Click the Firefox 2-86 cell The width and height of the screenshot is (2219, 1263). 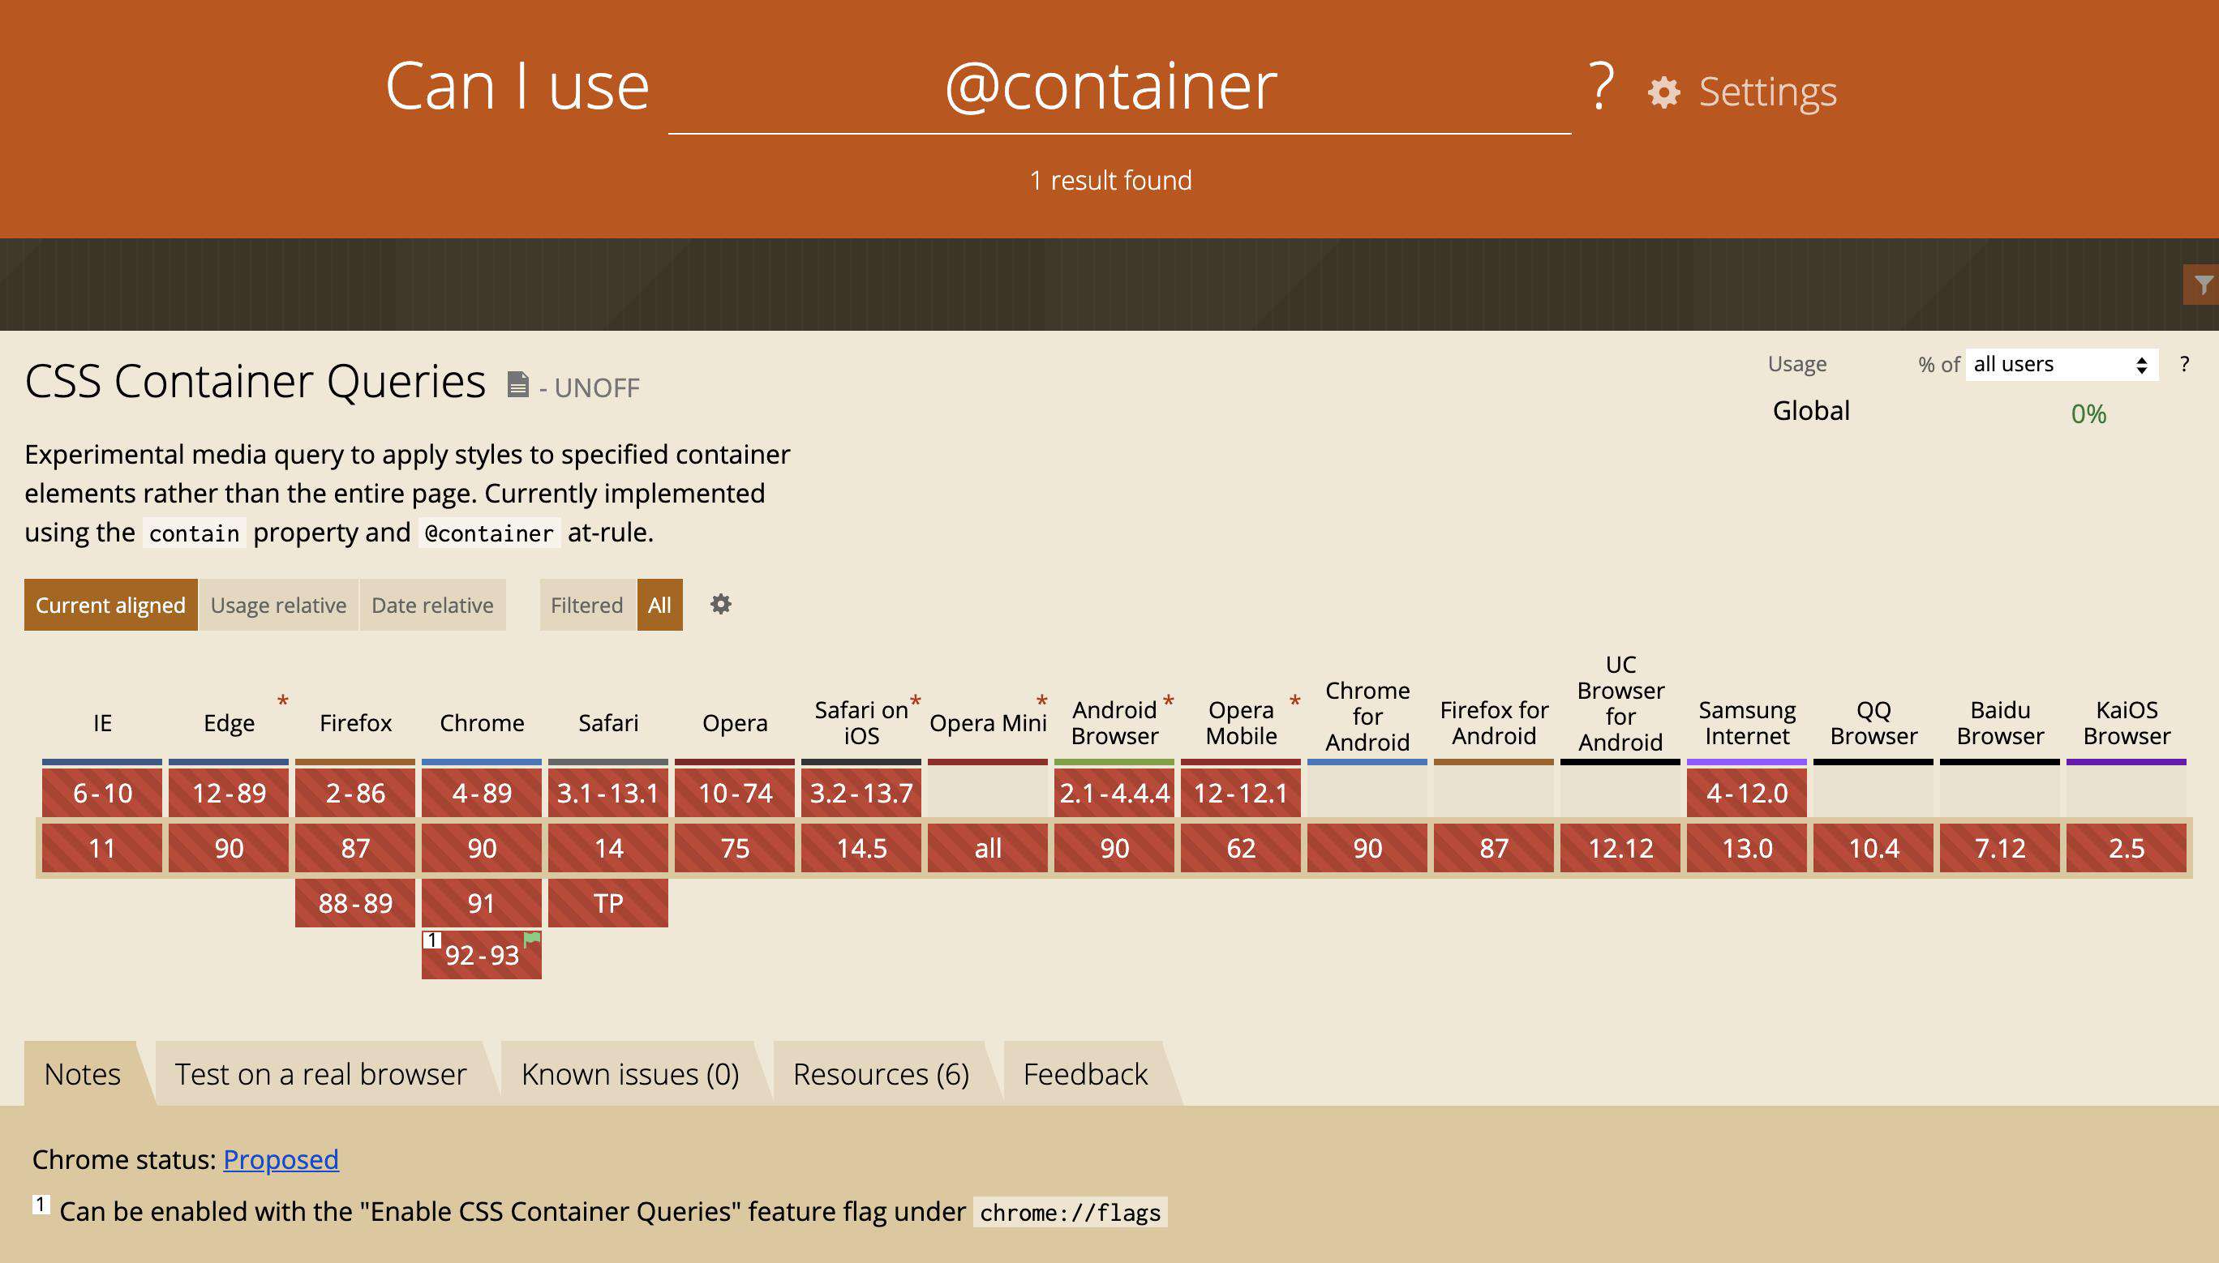[356, 793]
